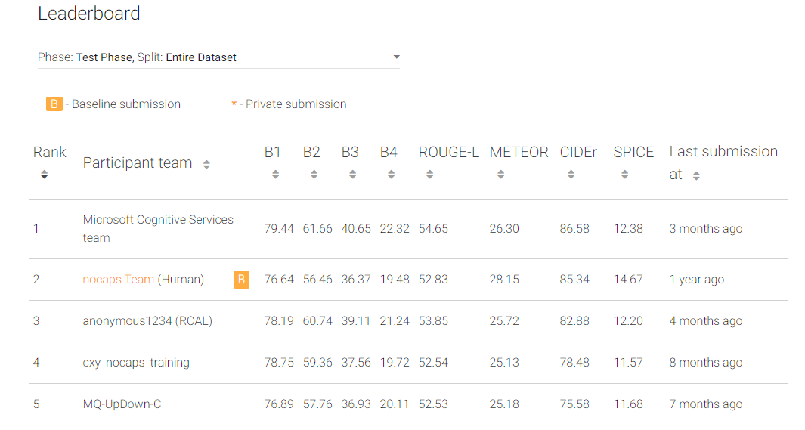Click the dropdown arrow next to Entire Dataset
The image size is (805, 430).
pos(396,57)
